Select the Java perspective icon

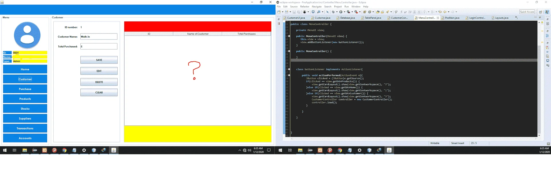(x=547, y=12)
